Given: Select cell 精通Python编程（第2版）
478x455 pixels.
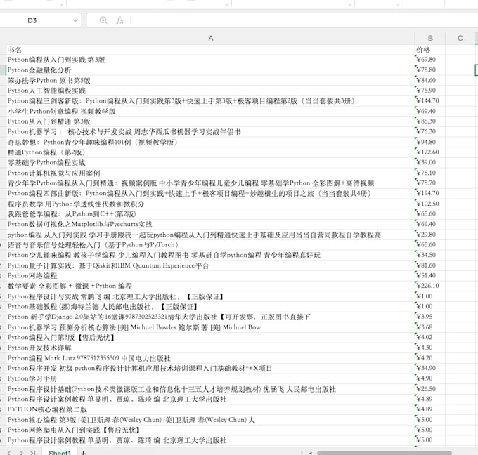Looking at the screenshot, I should click(211, 152).
